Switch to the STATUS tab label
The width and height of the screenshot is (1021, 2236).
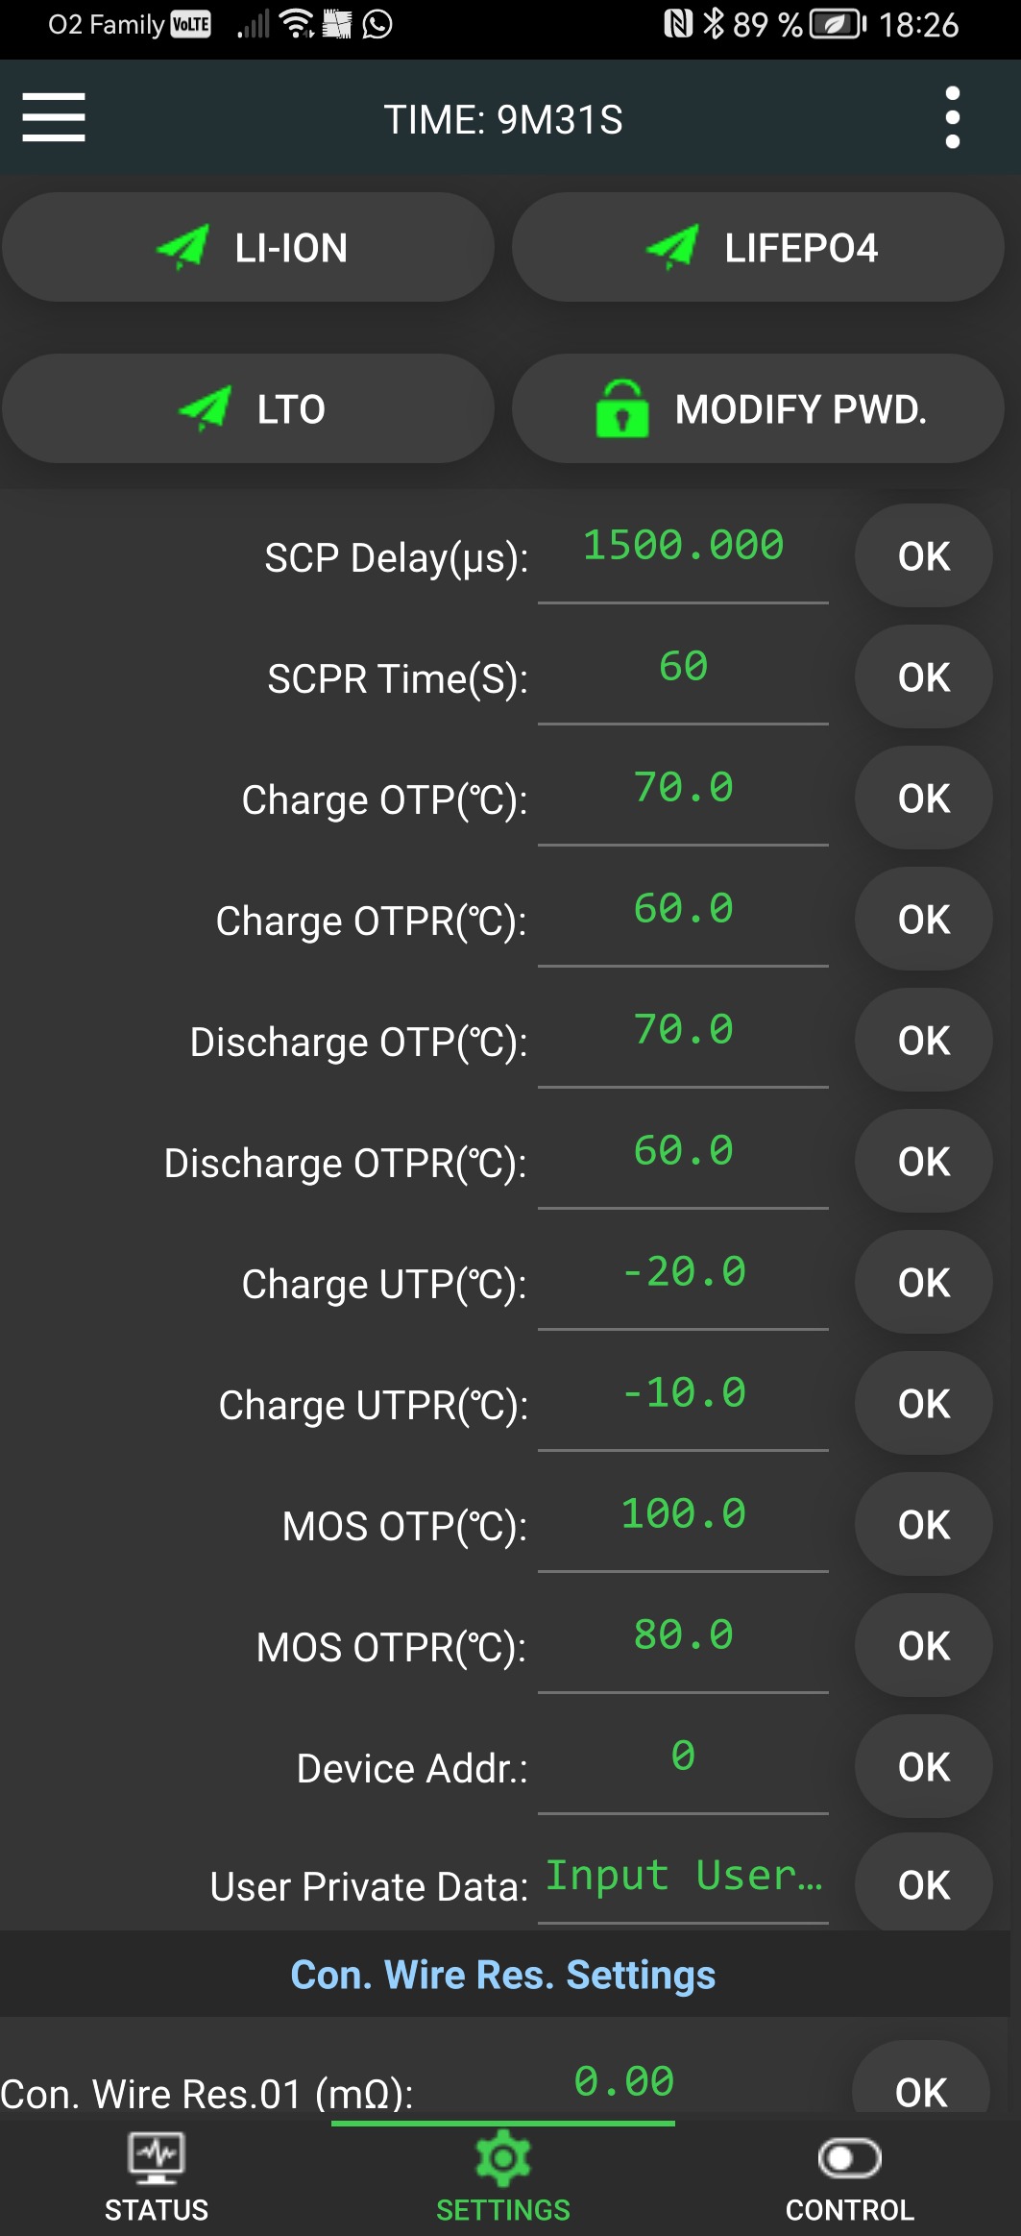click(x=157, y=2210)
